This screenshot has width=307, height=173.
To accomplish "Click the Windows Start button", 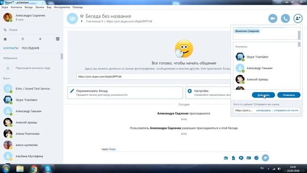I will [x=5, y=169].
